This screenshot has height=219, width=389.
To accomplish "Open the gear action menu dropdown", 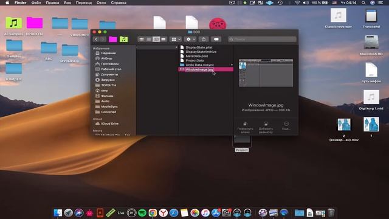I will (x=190, y=39).
